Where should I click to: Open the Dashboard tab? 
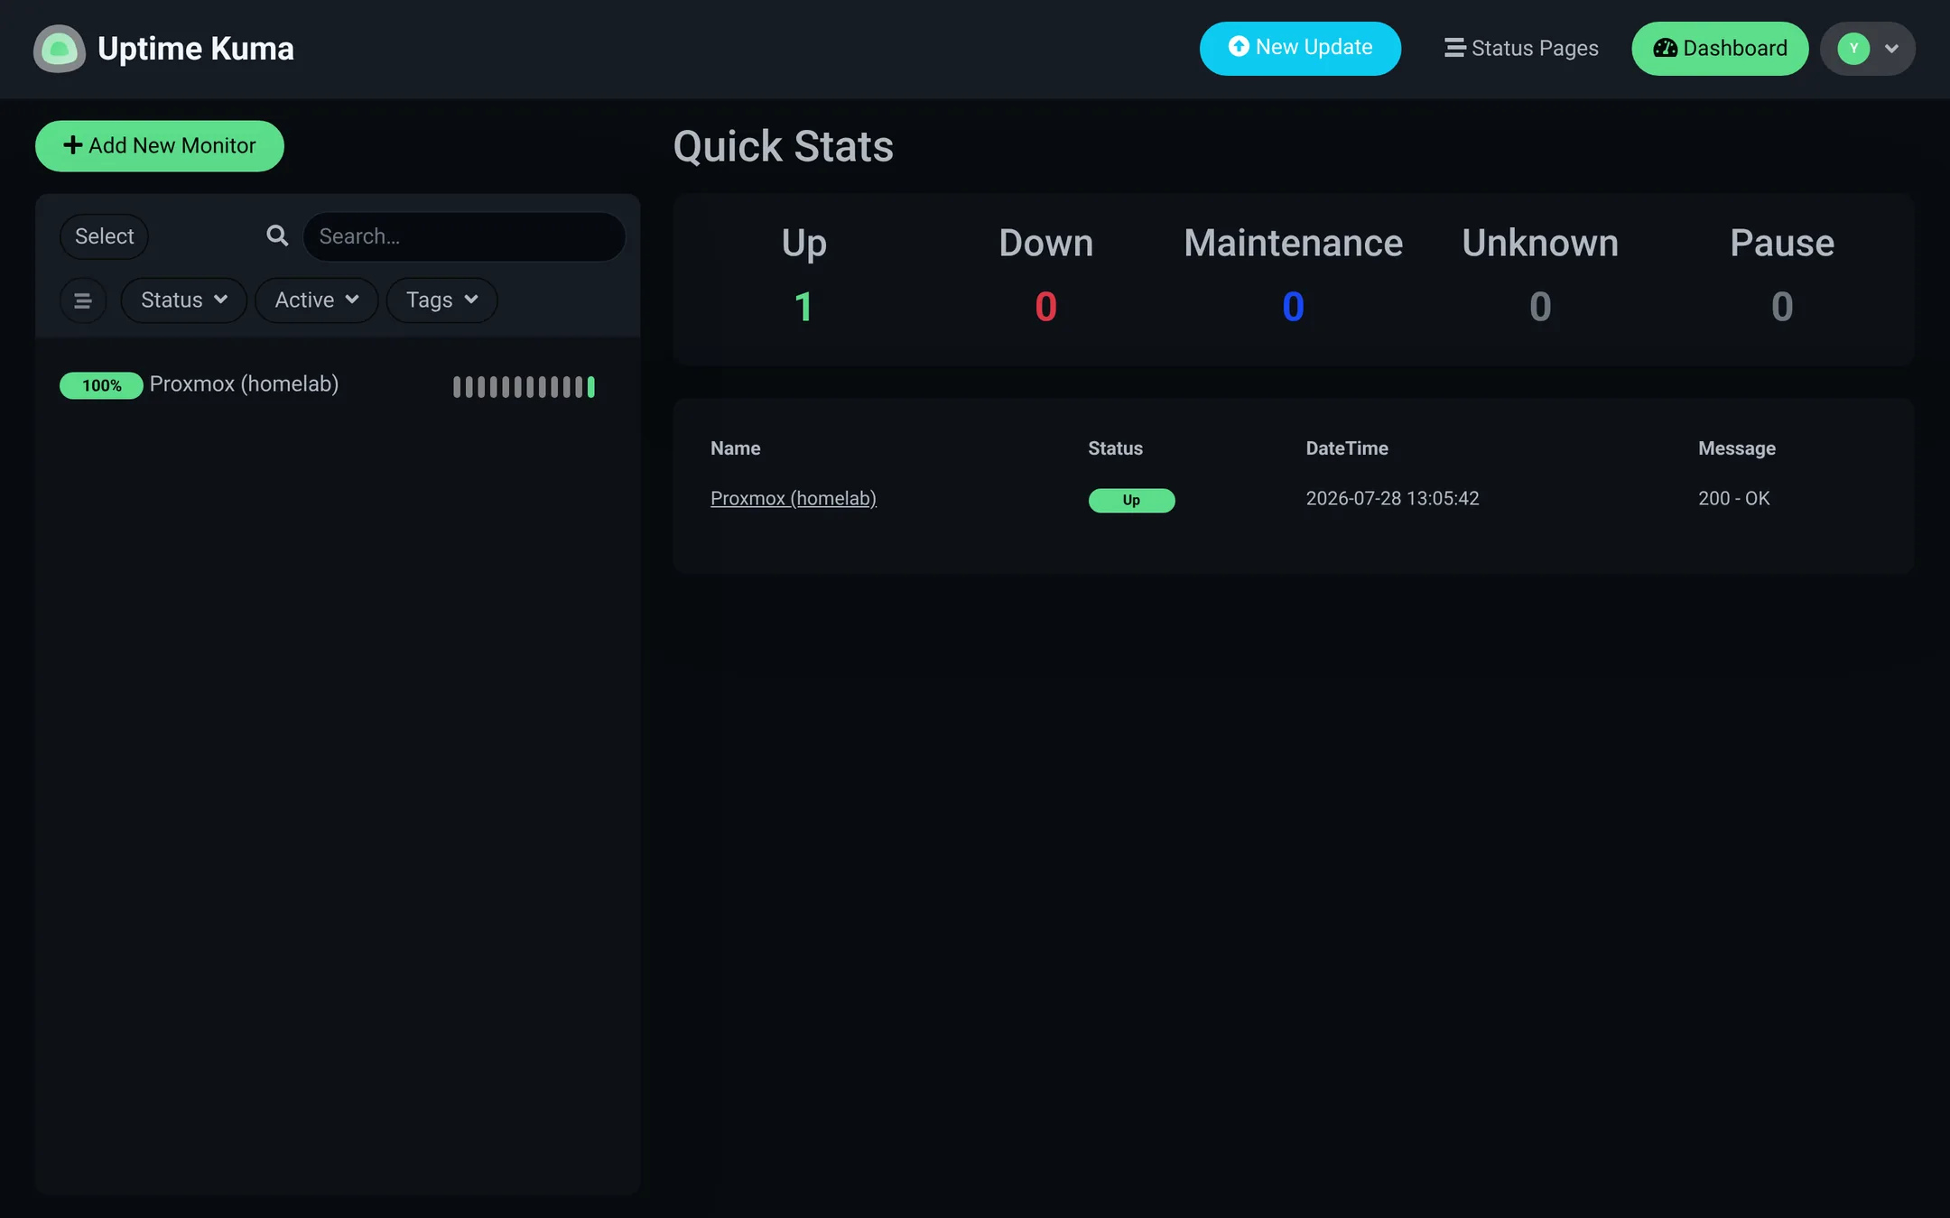pyautogui.click(x=1720, y=48)
